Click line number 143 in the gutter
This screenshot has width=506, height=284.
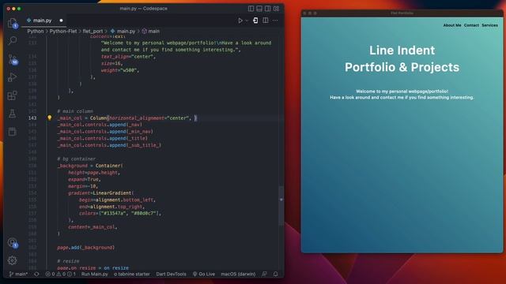click(32, 118)
